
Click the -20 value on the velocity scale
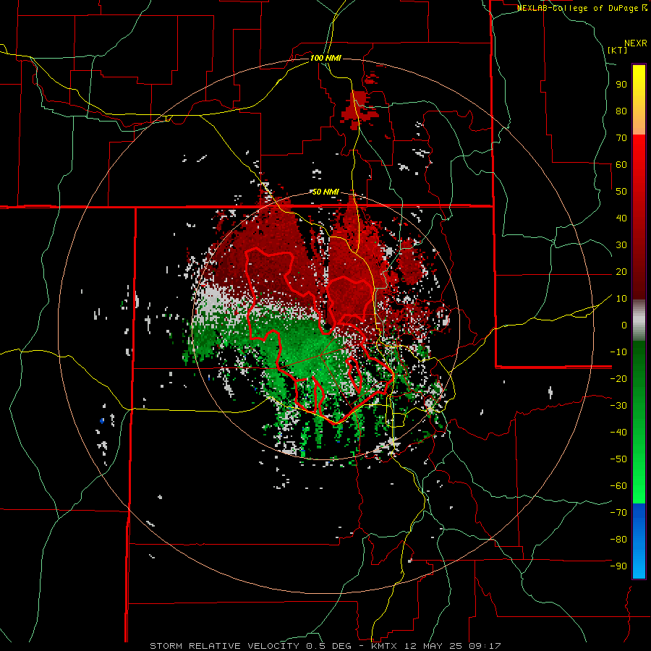click(618, 379)
